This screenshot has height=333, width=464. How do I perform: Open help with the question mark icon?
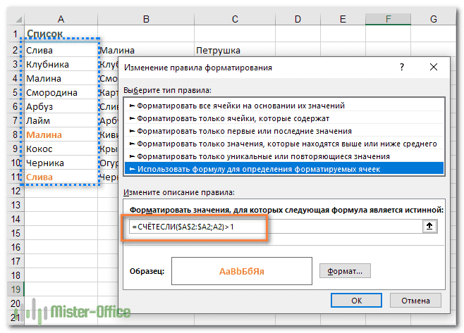402,68
